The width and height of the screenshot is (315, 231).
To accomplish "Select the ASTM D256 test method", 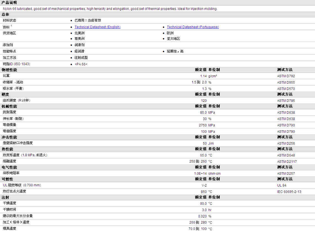I will [286, 144].
